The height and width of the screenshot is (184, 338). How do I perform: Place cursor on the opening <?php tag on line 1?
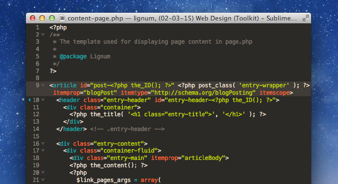click(x=58, y=27)
